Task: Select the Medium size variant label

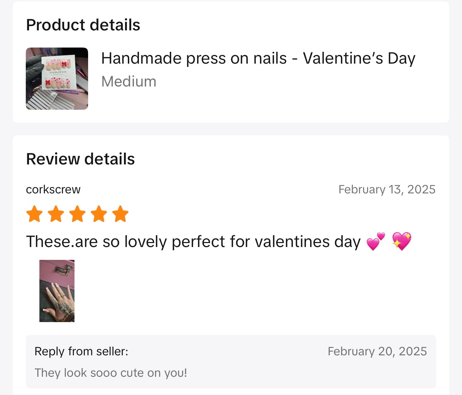Action: tap(129, 82)
